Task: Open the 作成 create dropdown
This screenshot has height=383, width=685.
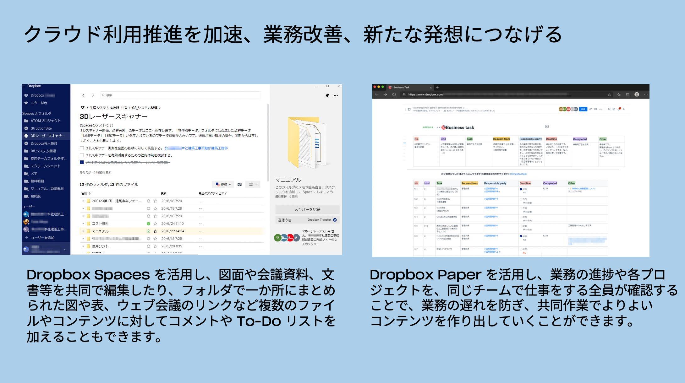Action: pos(223,185)
